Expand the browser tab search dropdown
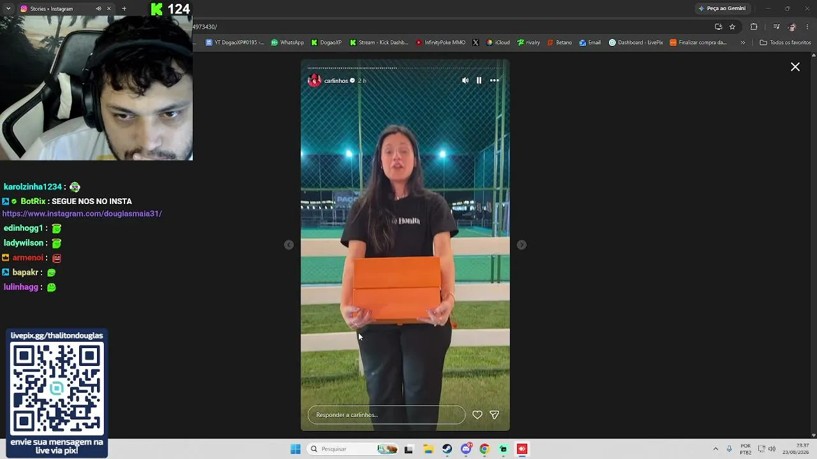 coord(8,8)
